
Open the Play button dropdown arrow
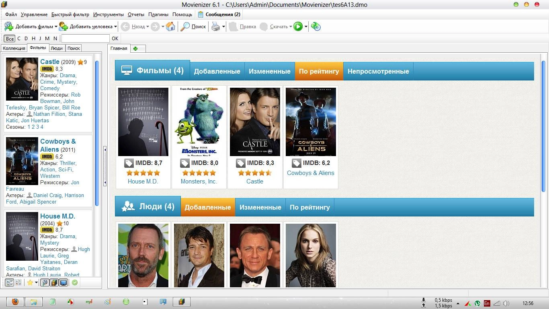(x=306, y=27)
